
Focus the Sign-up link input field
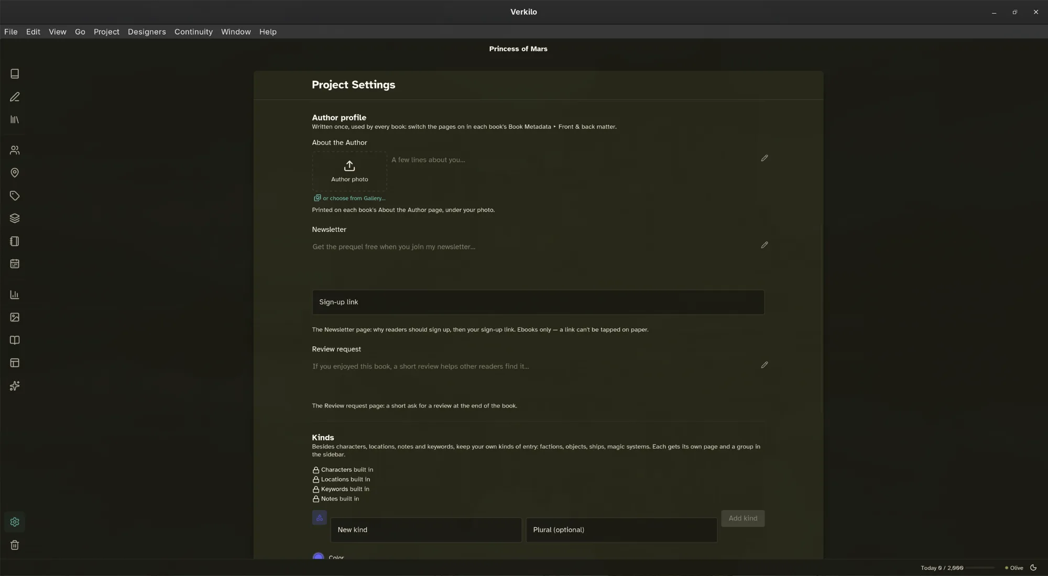[x=538, y=302]
